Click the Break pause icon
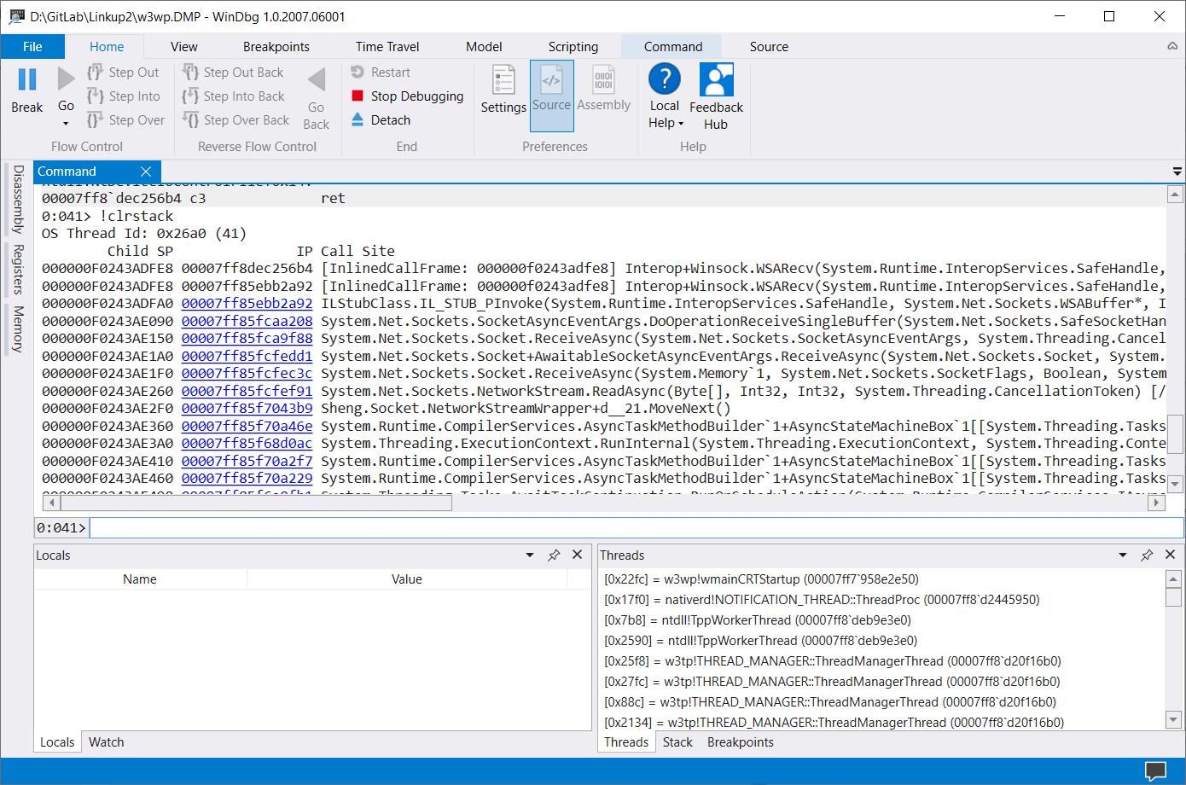The image size is (1186, 785). point(27,79)
